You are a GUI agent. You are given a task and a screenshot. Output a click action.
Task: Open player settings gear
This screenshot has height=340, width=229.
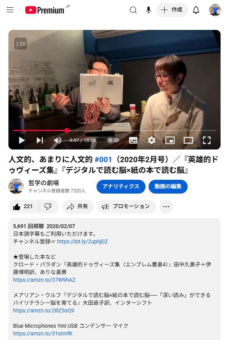pyautogui.click(x=151, y=140)
